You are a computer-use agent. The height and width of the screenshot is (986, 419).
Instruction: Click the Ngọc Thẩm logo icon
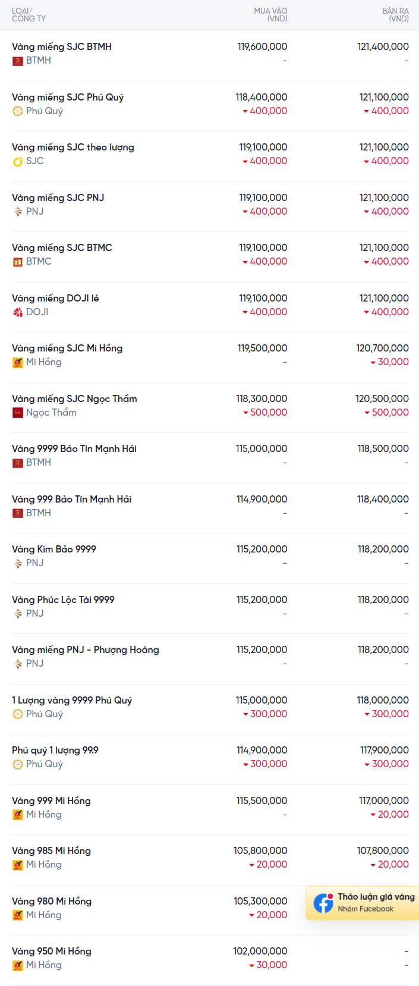point(18,413)
